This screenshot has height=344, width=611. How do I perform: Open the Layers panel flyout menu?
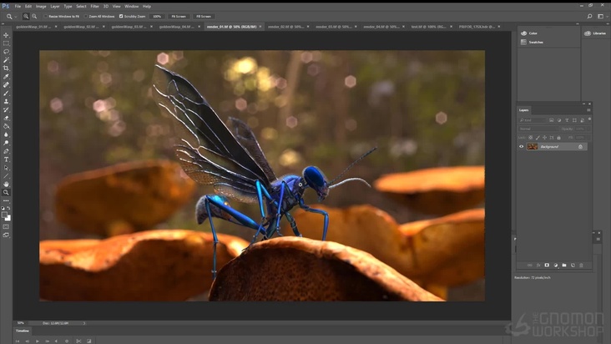click(x=588, y=110)
